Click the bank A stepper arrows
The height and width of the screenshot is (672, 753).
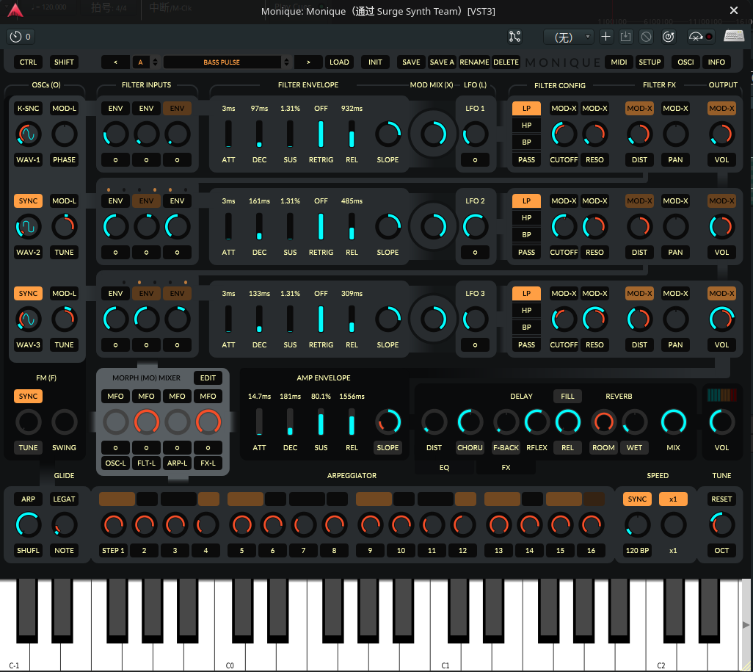155,62
